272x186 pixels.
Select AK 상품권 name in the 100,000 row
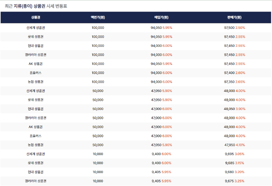pyautogui.click(x=36, y=64)
